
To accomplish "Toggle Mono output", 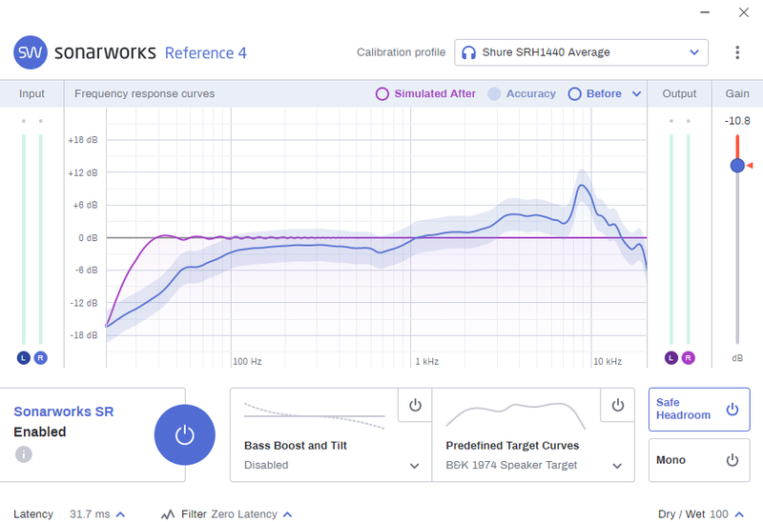I will [699, 460].
